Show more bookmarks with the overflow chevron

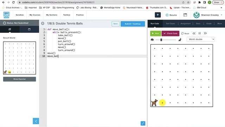(x=221, y=8)
